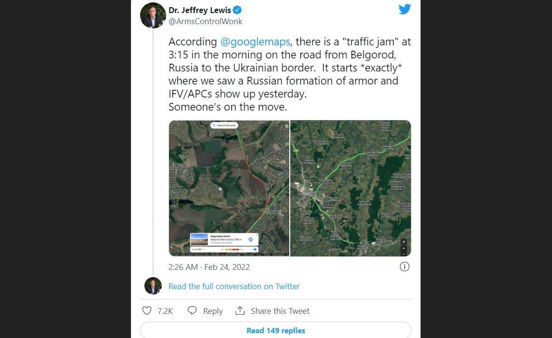Image resolution: width=552 pixels, height=338 pixels.
Task: Click the Share this Tweet icon
Action: point(240,311)
